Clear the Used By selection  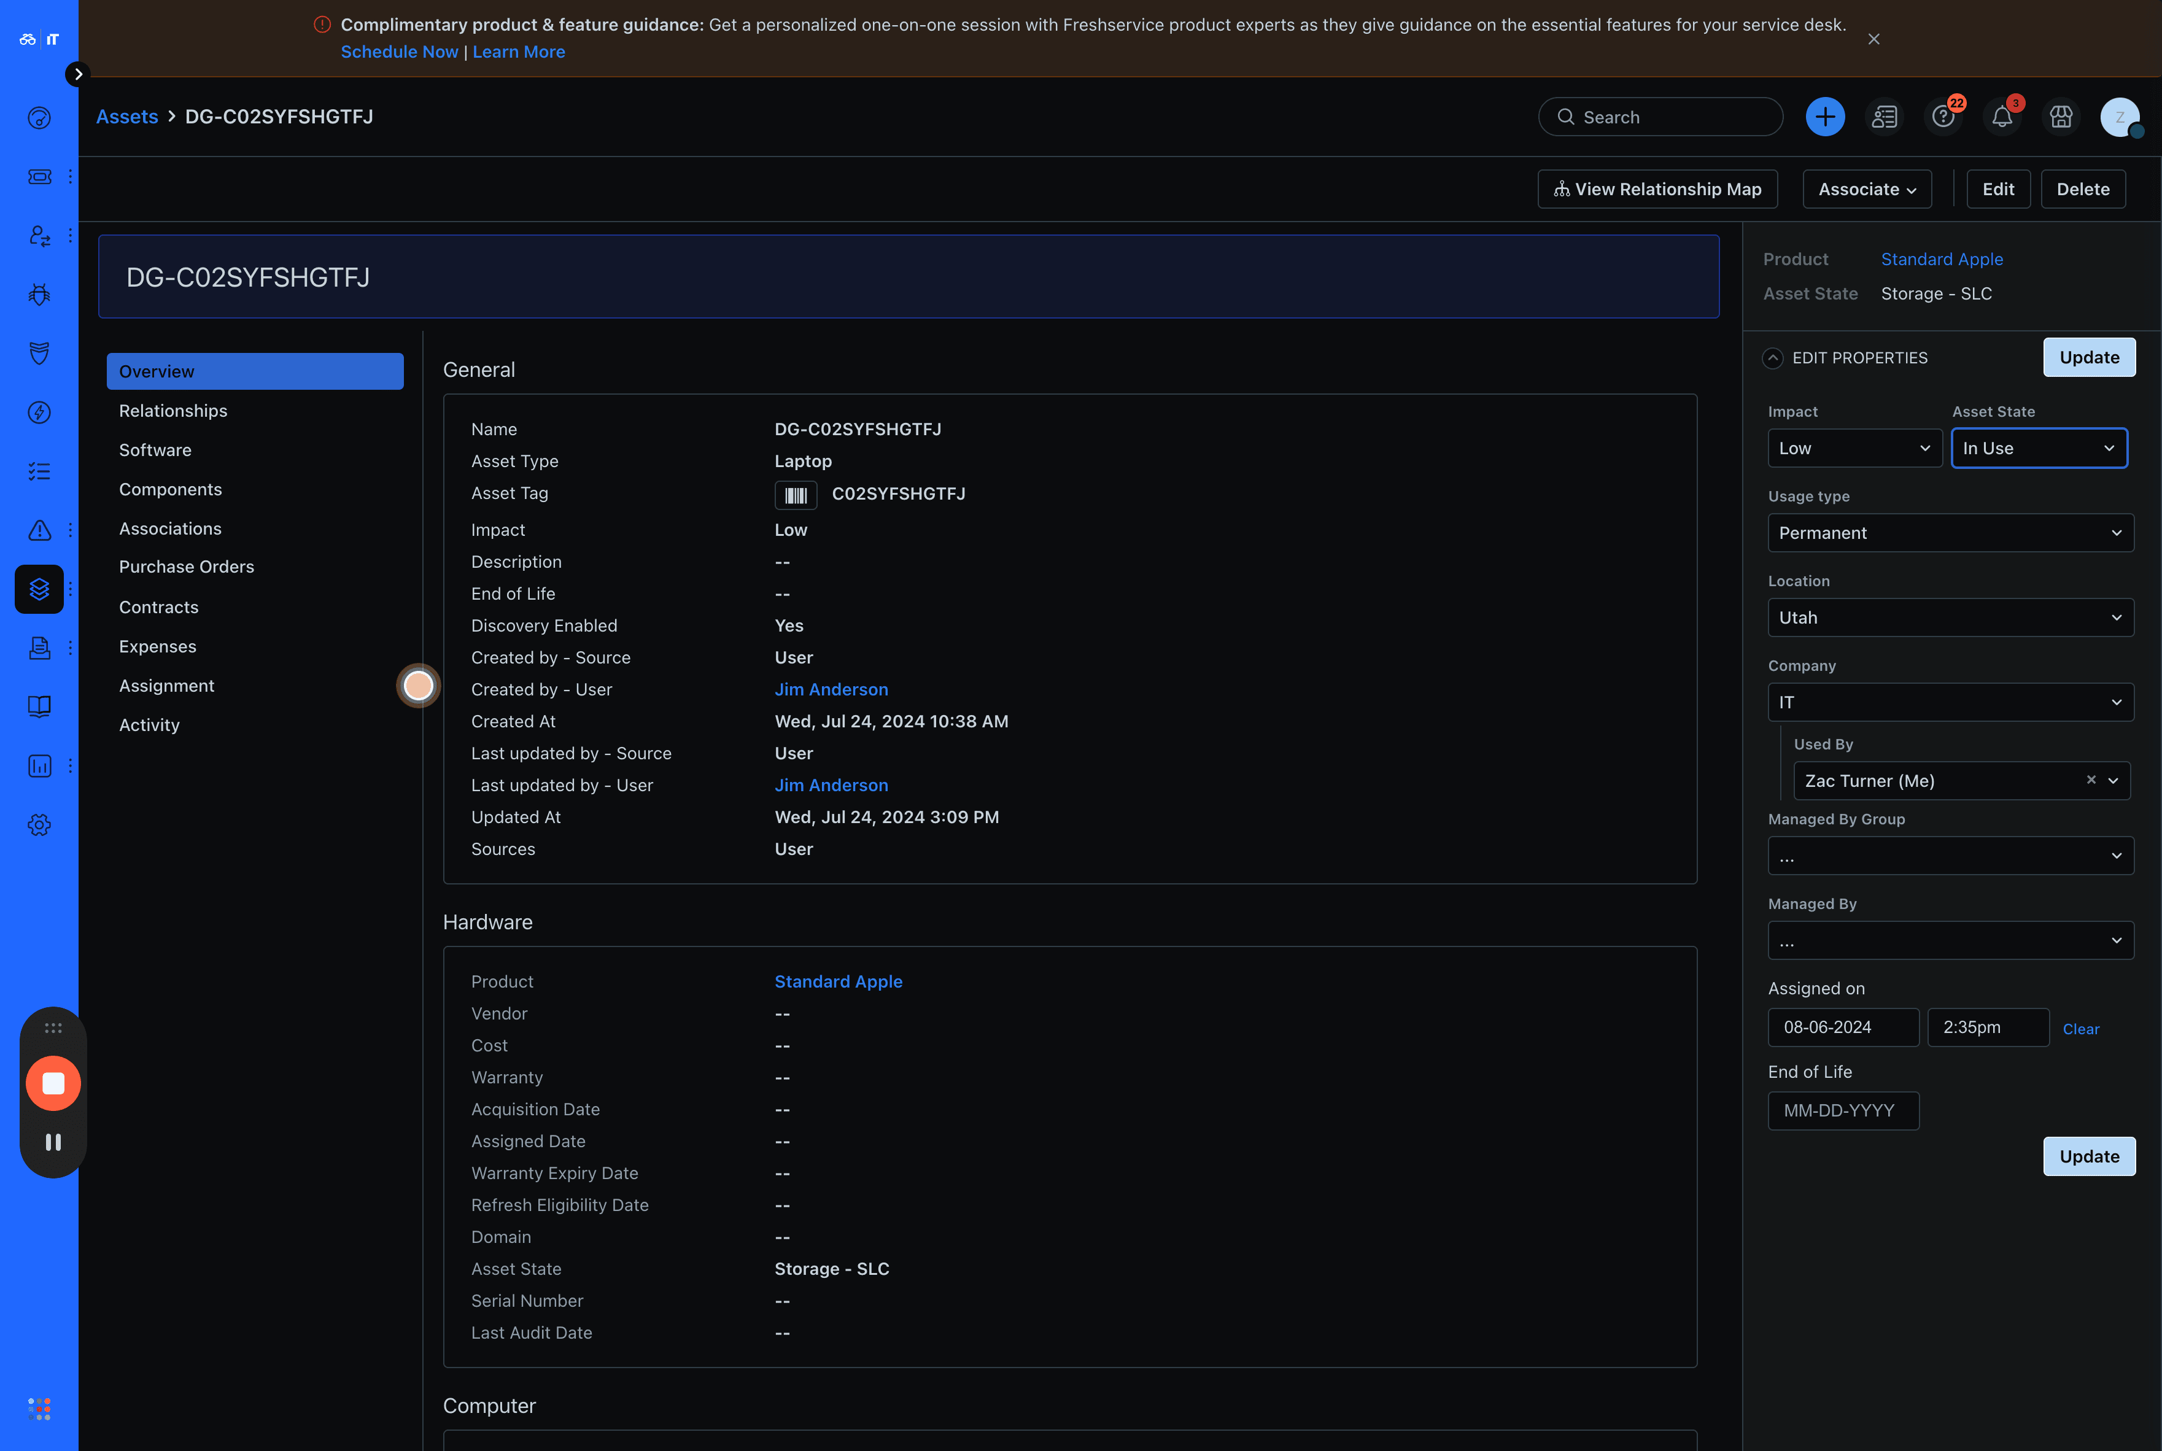pos(2091,780)
